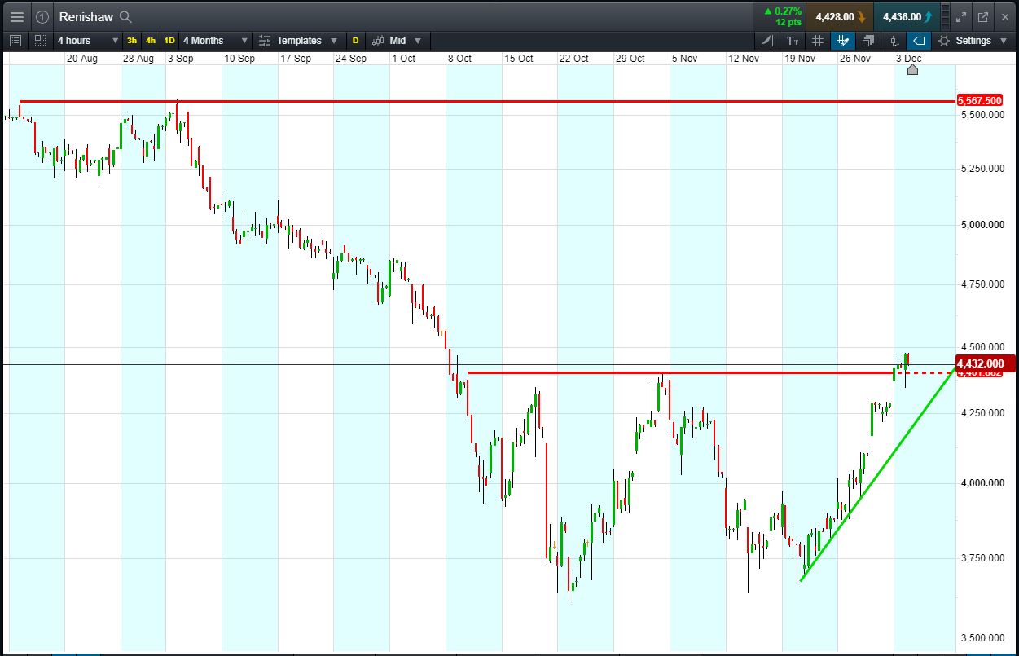Switch to the 3h interval shortcut

(132, 40)
